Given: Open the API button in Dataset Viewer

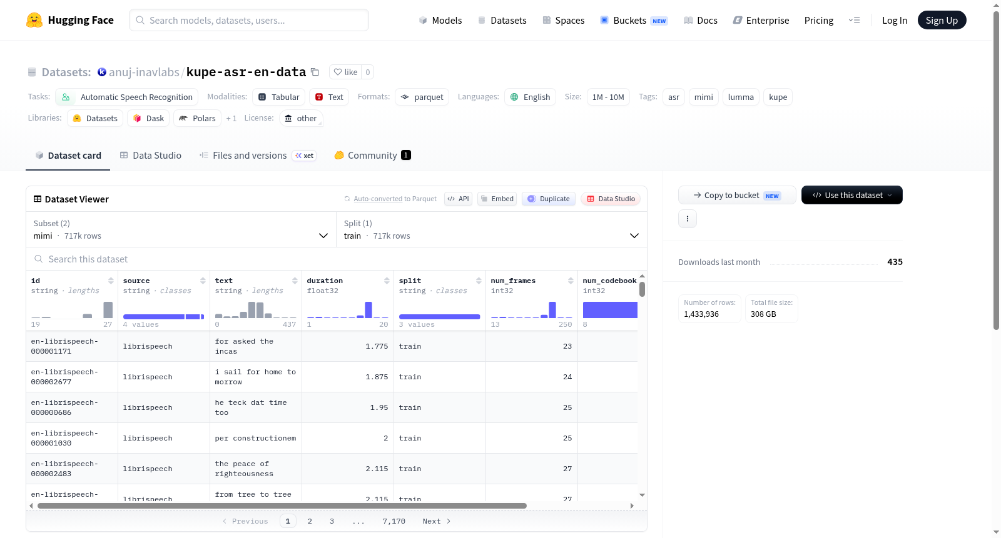Looking at the screenshot, I should 458,199.
